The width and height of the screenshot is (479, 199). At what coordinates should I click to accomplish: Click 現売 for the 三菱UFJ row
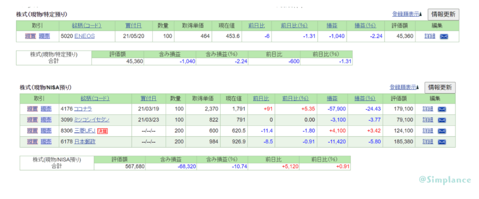pyautogui.click(x=46, y=130)
